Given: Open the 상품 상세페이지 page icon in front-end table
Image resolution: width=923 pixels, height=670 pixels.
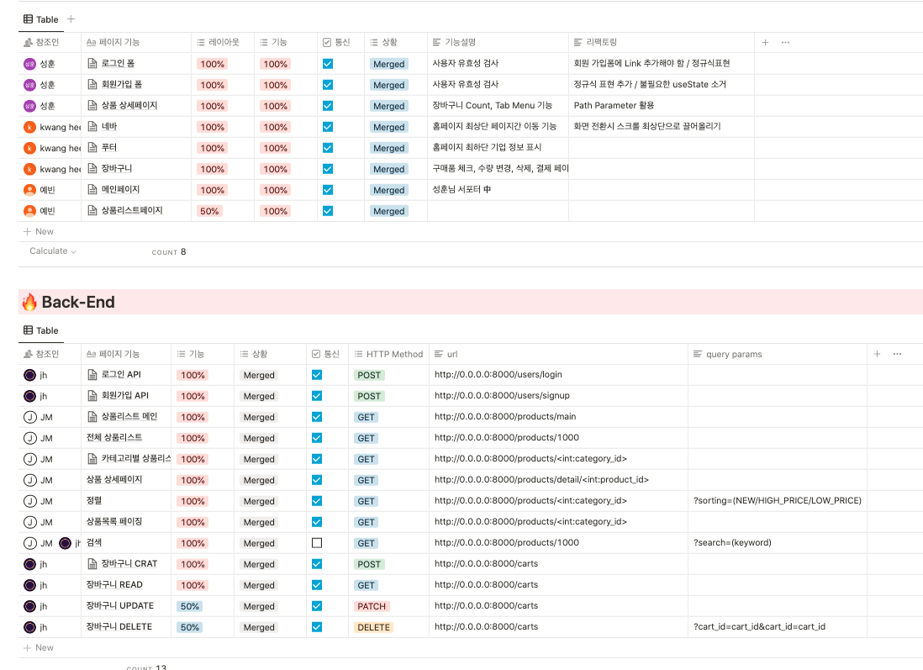Looking at the screenshot, I should click(x=92, y=105).
